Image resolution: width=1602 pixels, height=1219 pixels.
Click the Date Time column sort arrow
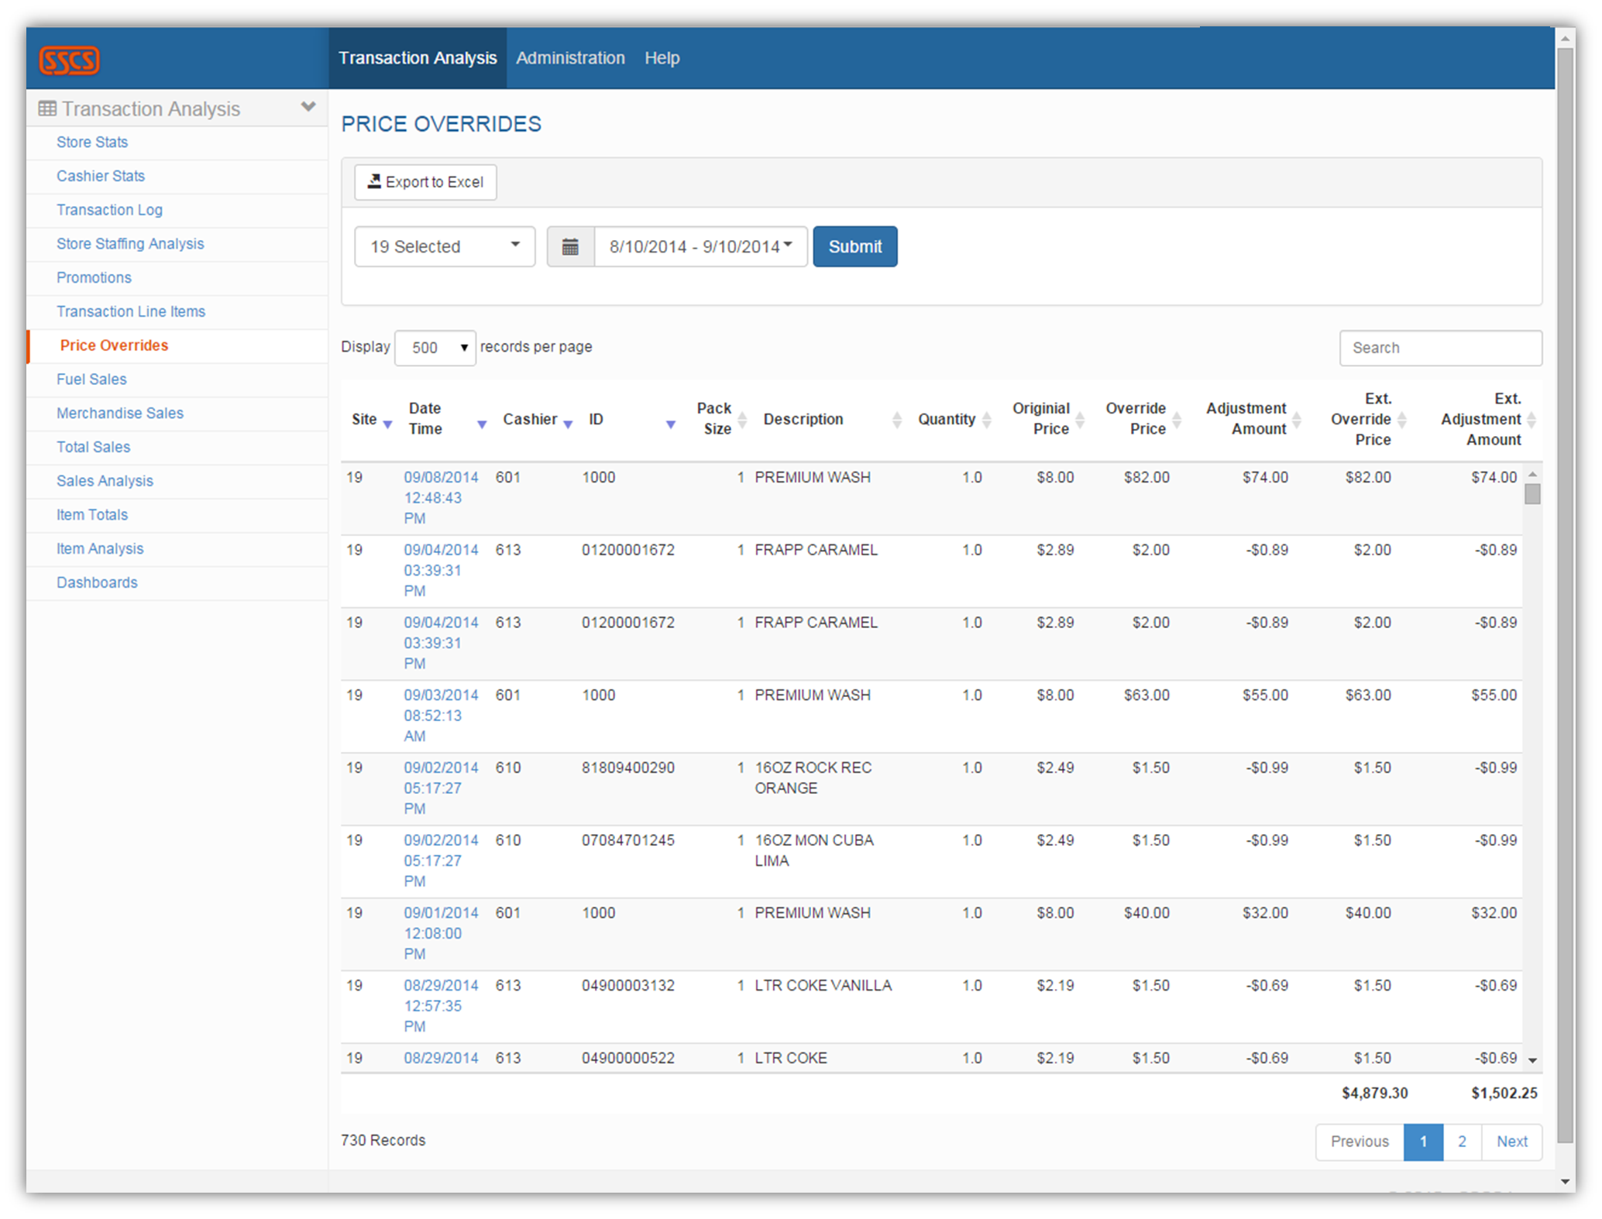tap(481, 424)
